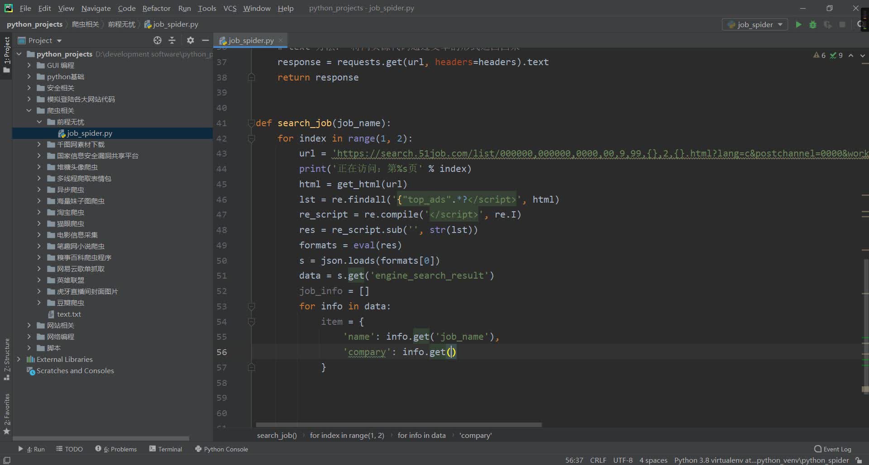This screenshot has height=465, width=869.
Task: Fold the search_job function at line 41
Action: point(252,123)
